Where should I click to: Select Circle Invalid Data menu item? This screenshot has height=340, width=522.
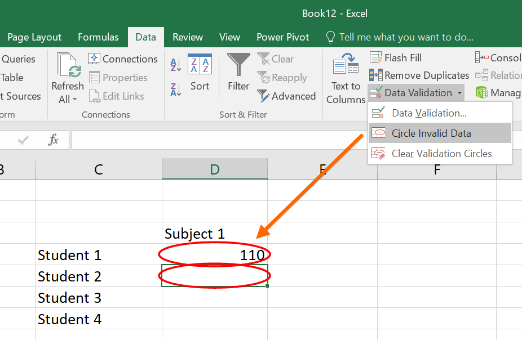click(431, 133)
